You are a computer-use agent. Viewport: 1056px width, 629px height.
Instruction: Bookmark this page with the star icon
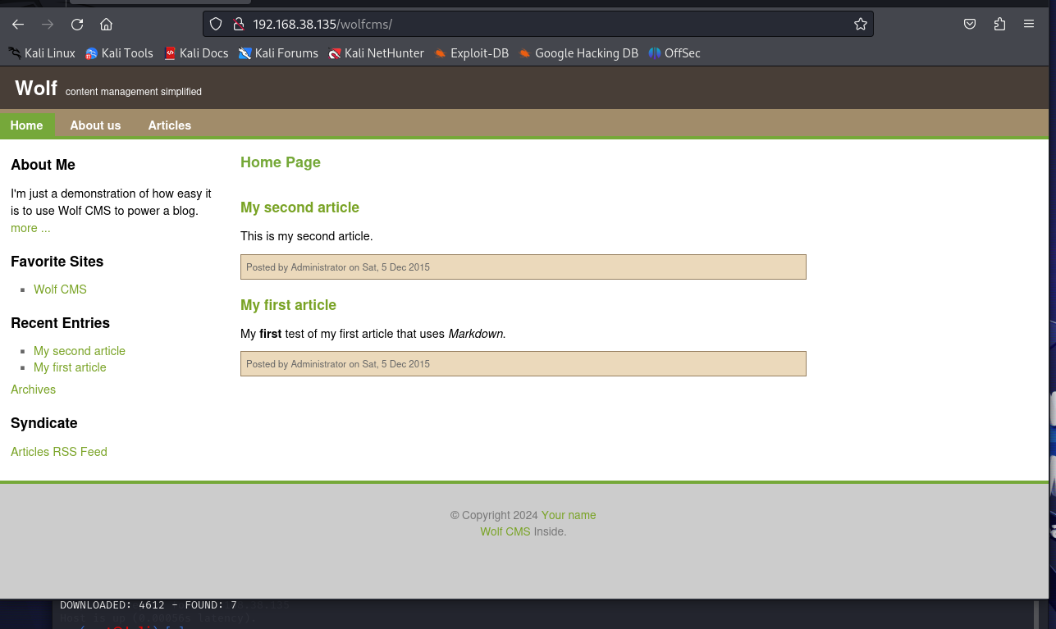(861, 25)
